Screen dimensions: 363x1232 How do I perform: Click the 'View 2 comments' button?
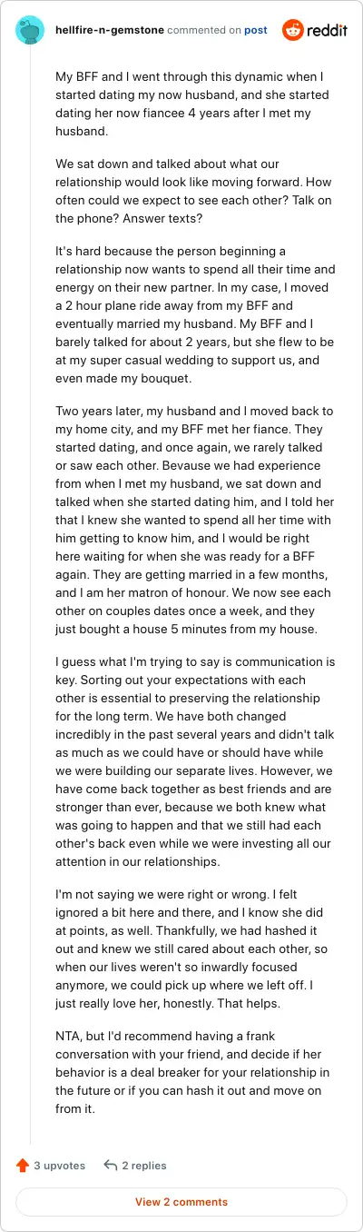click(x=181, y=1201)
